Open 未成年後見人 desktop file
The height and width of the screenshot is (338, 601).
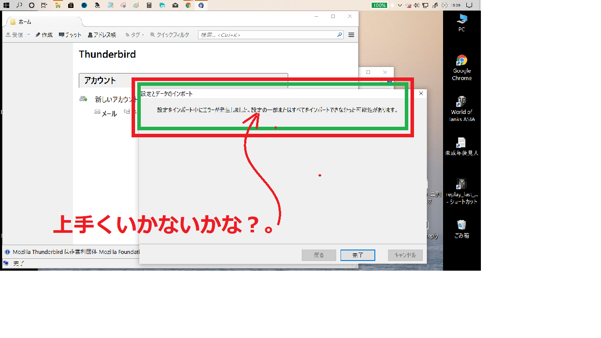coord(462,147)
